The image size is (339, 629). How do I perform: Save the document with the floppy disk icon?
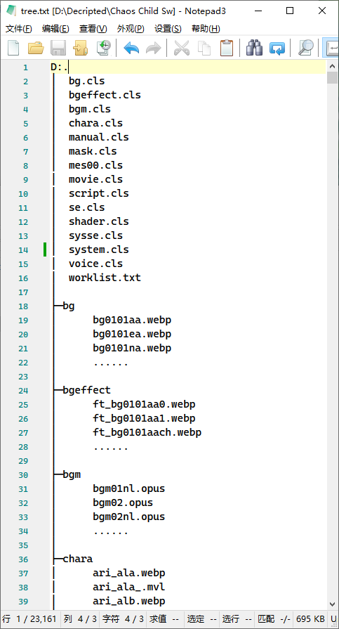[x=58, y=48]
